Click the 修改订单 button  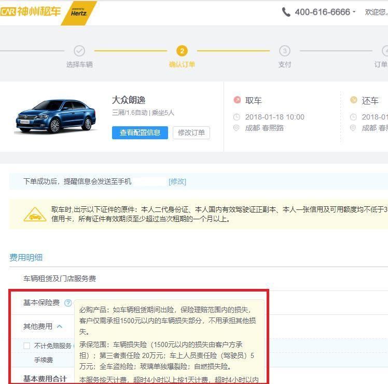click(191, 133)
